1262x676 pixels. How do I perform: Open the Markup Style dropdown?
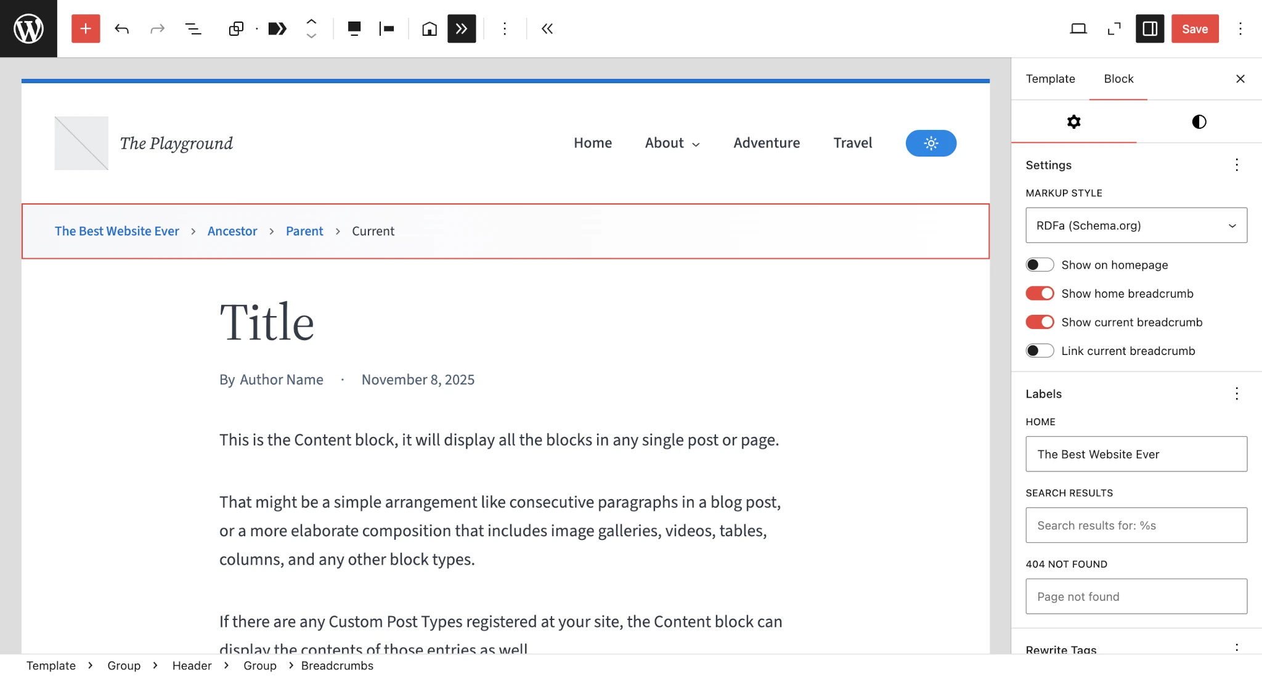[x=1135, y=225]
